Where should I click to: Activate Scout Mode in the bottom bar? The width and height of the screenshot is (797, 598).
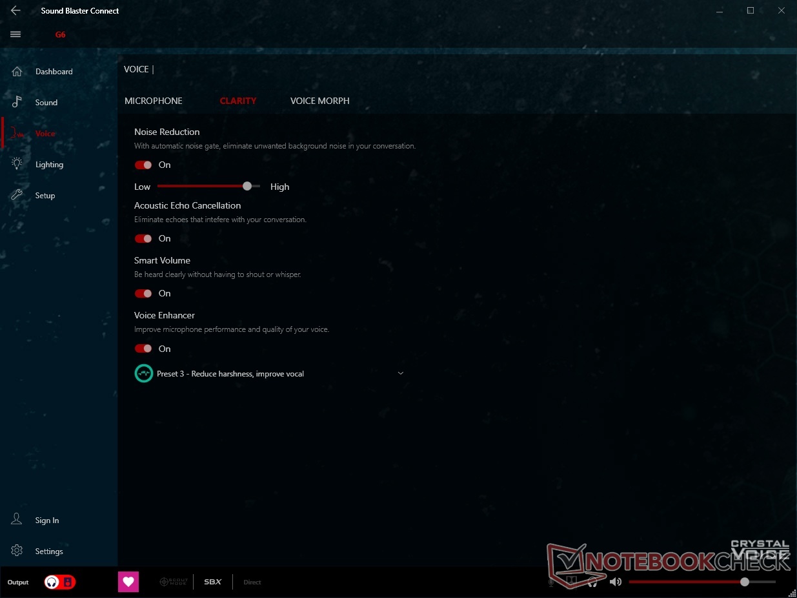point(174,582)
